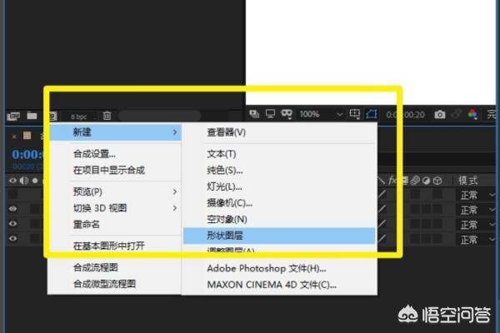Screen dimensions: 500x333
Task: Create a new folder in Project panel
Action: coord(32,116)
